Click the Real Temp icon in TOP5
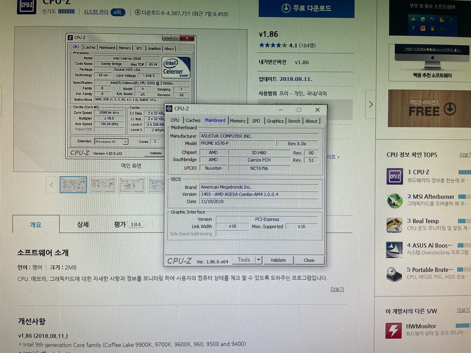Viewport: 471px width, 353px height. [394, 225]
